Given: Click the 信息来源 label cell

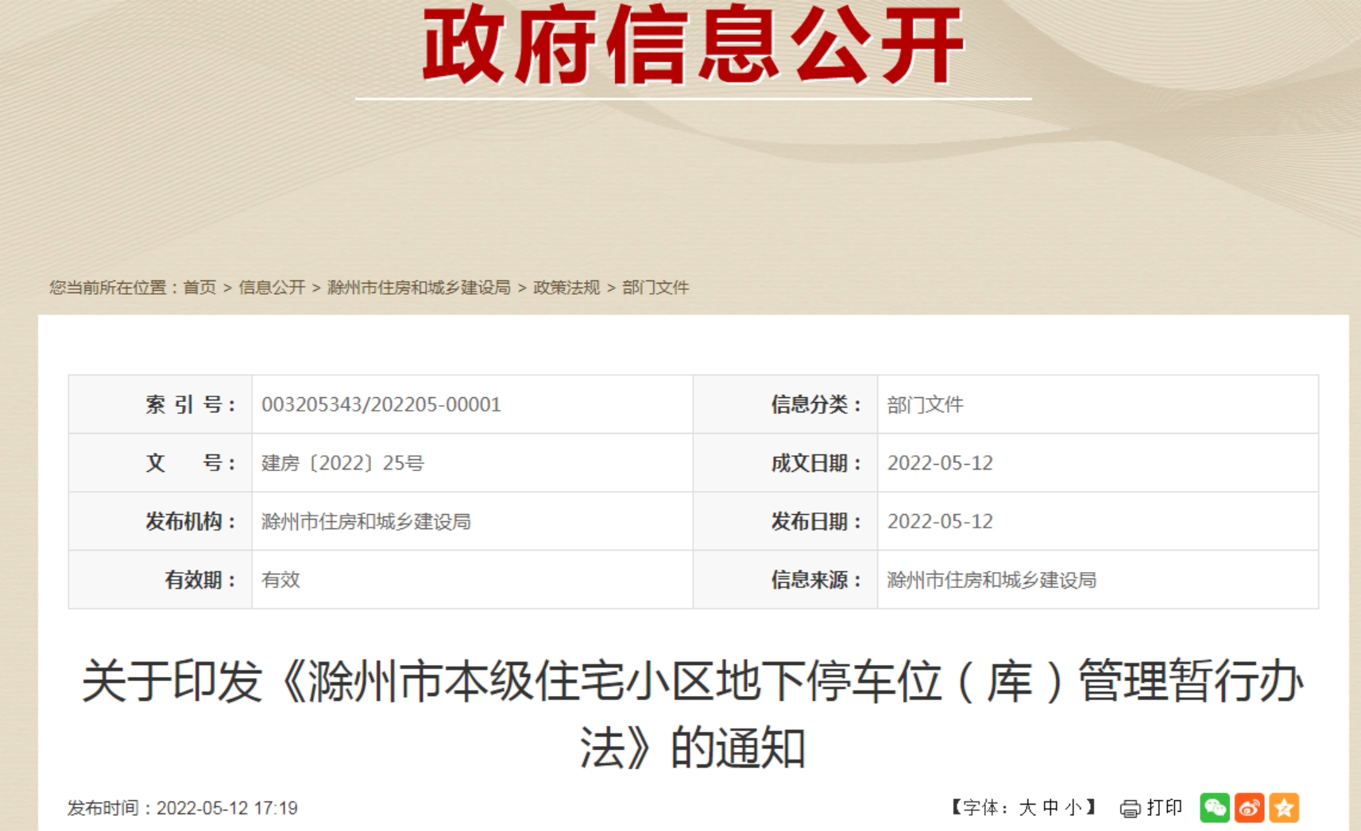Looking at the screenshot, I should click(786, 580).
